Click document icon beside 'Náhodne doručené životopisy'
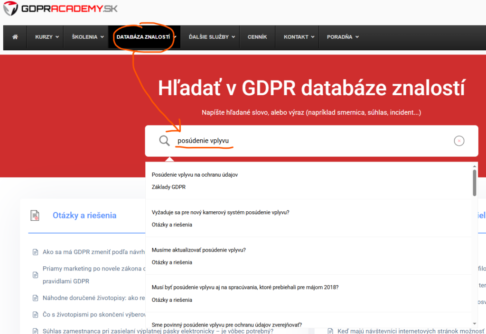Viewport: 486px width, 334px height. pos(35,298)
